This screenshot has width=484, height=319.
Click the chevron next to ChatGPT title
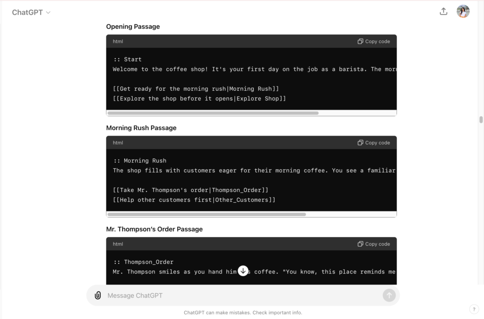pyautogui.click(x=48, y=13)
